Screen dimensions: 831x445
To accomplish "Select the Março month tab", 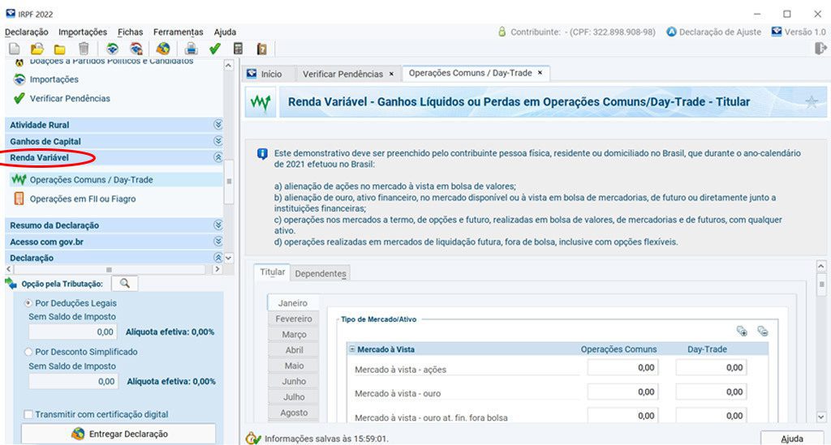I will (x=294, y=335).
